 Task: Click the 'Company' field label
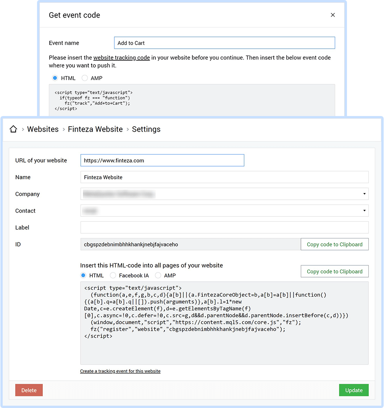pyautogui.click(x=27, y=194)
